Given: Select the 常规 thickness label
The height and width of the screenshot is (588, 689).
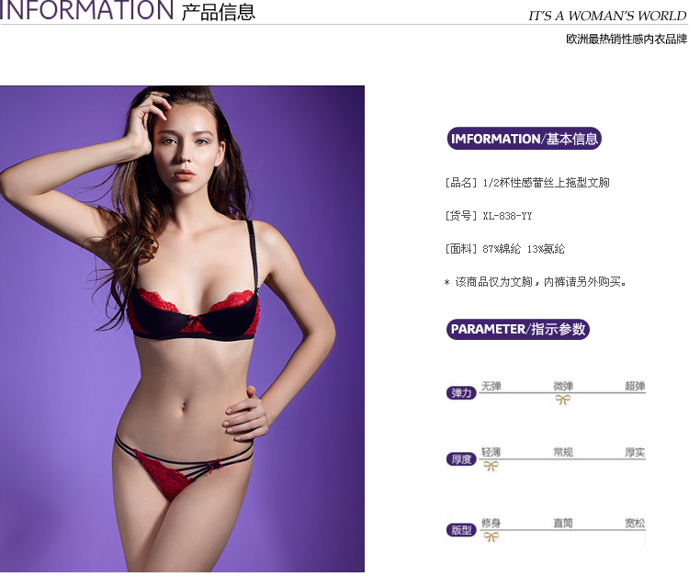Looking at the screenshot, I should (x=563, y=452).
